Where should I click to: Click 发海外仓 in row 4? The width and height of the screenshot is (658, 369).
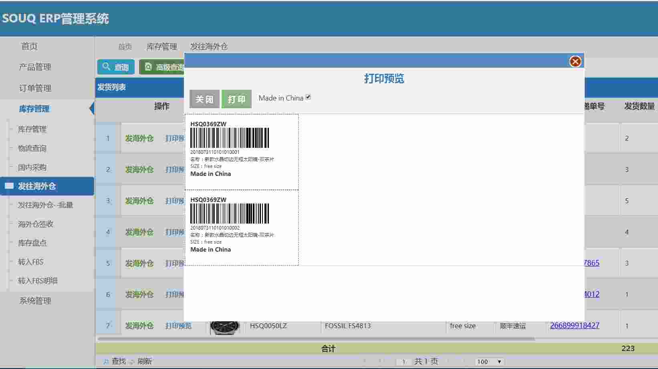139,232
